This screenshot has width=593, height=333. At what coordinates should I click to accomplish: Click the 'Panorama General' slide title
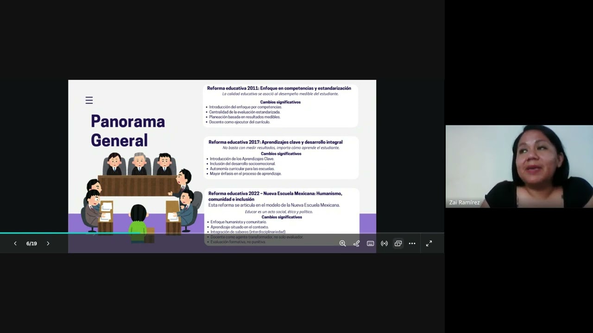(x=128, y=130)
